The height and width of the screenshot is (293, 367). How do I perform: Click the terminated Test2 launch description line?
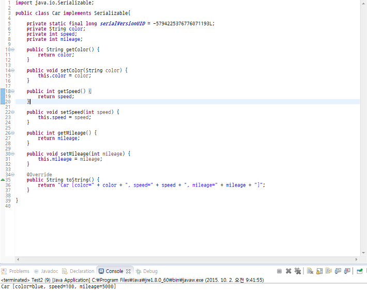[132, 280]
